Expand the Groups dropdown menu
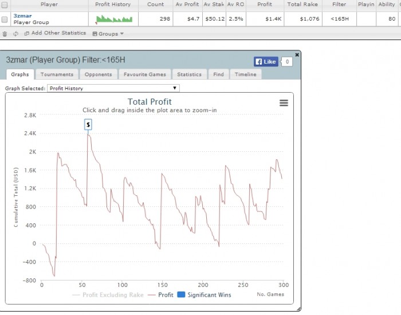Viewport: 401px width, 315px height. 108,34
